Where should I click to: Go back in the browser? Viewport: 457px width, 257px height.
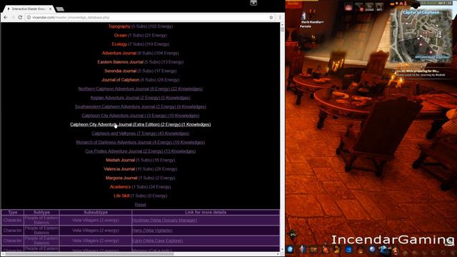[x=6, y=17]
